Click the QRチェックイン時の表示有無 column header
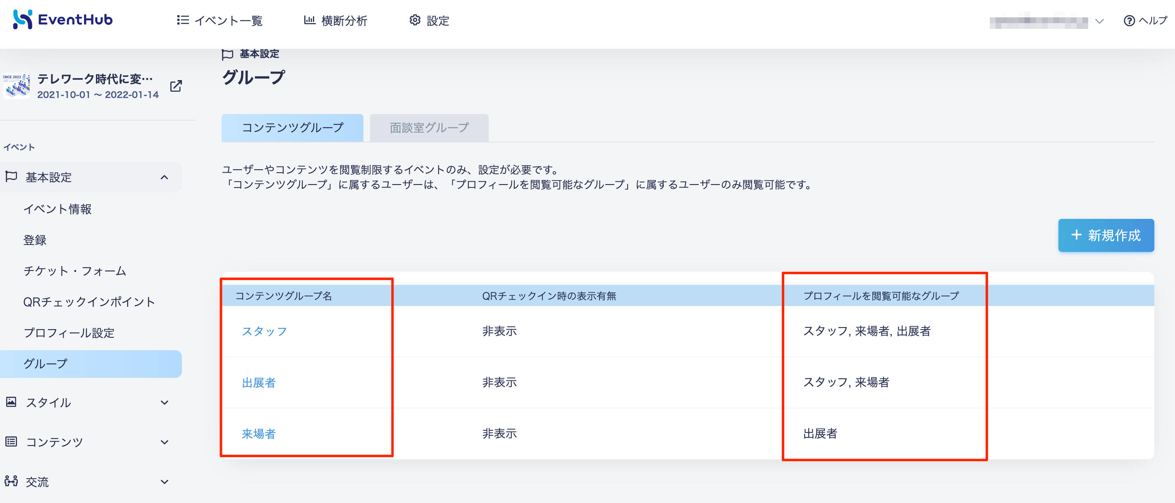Screen dimensions: 1175x503 point(549,296)
